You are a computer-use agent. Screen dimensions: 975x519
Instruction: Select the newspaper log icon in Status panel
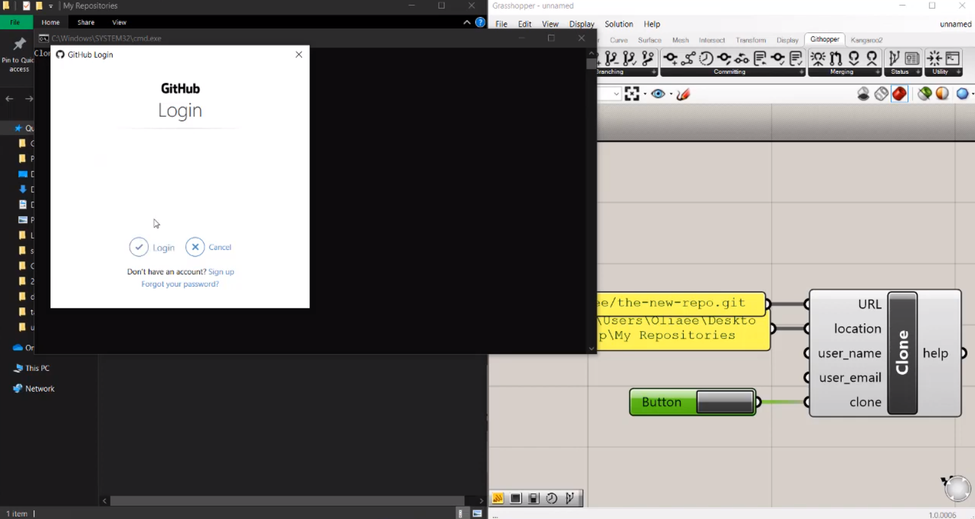click(912, 59)
